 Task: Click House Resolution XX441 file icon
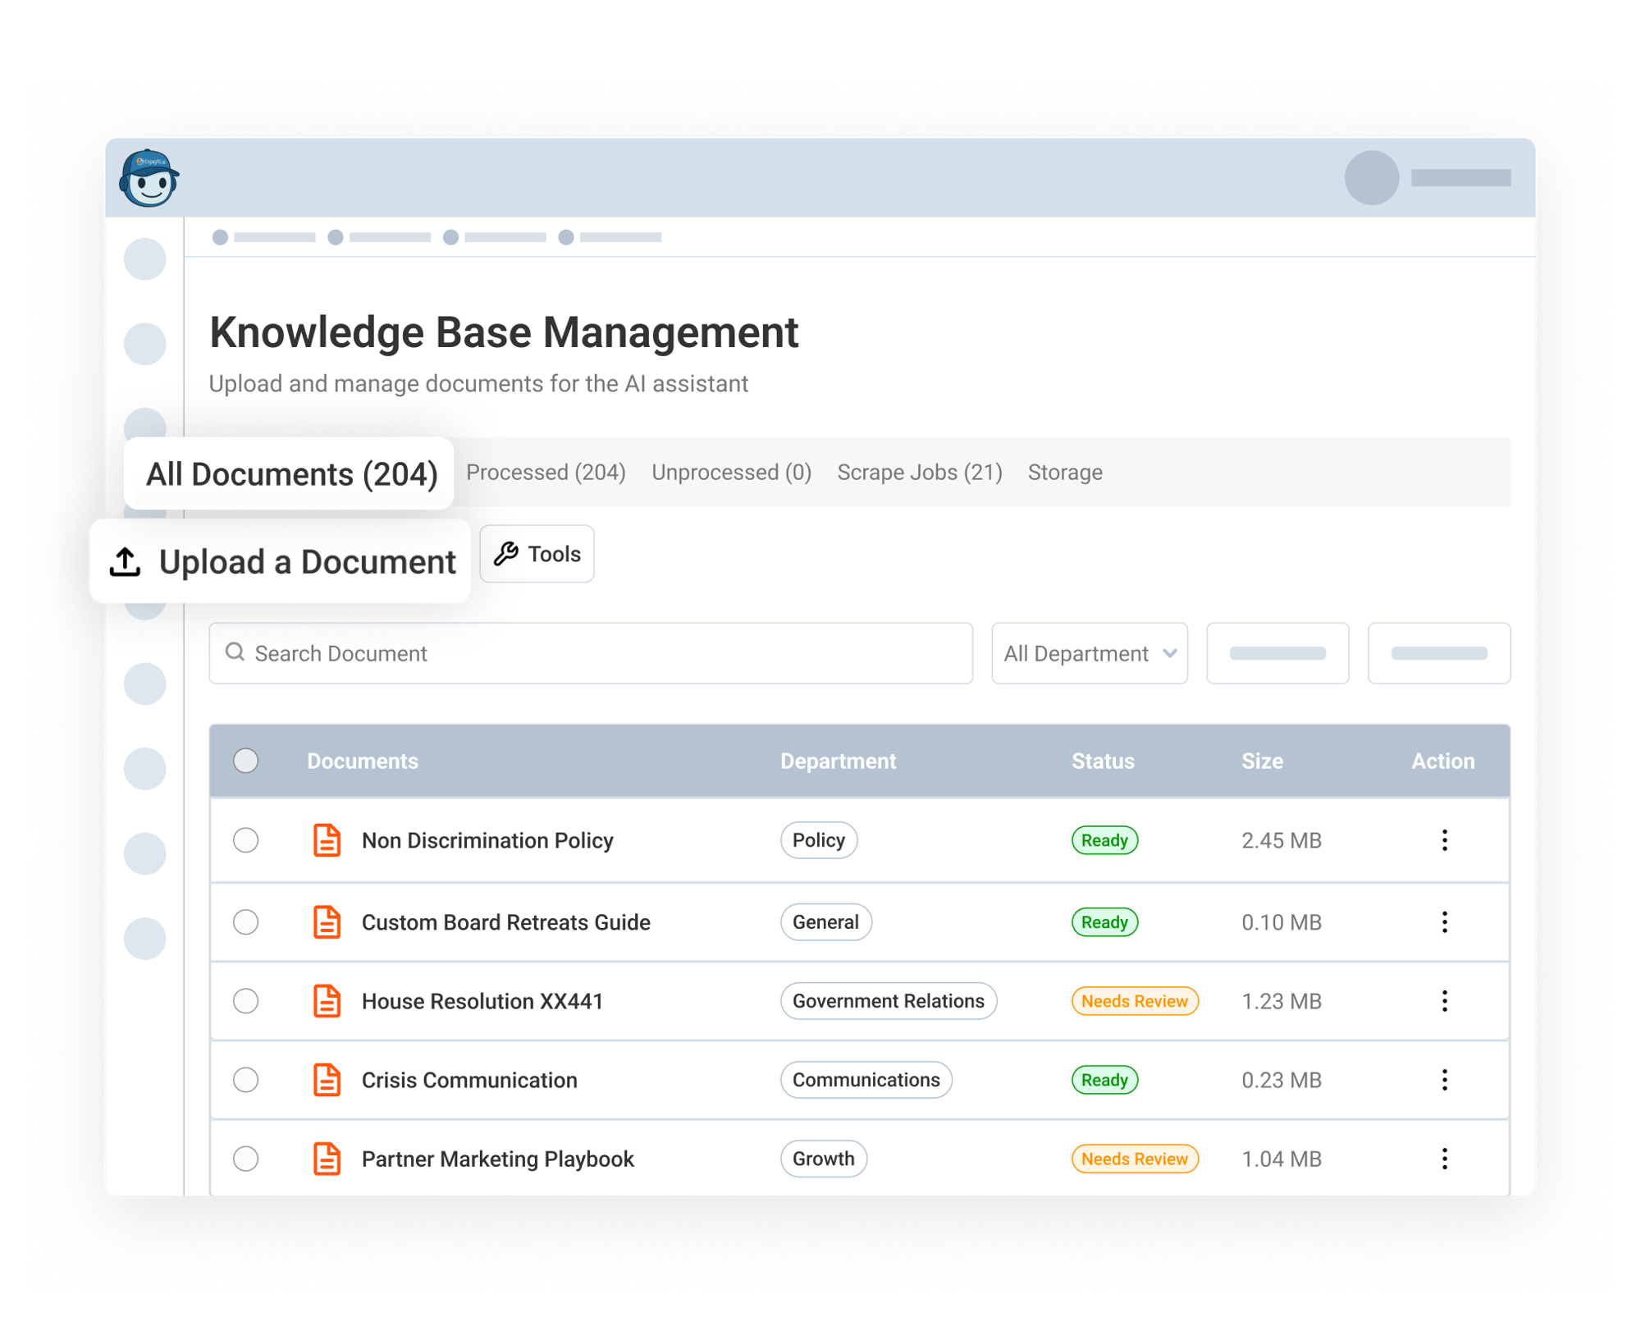click(x=327, y=1001)
